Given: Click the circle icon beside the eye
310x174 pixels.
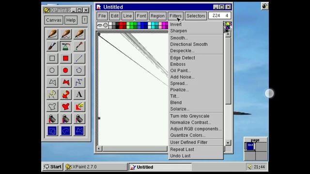Looking at the screenshot, I should 106,25.
